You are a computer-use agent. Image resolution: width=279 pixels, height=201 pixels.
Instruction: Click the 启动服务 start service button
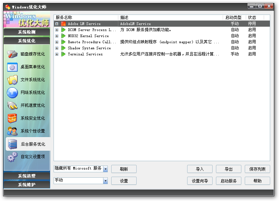coord(228,181)
